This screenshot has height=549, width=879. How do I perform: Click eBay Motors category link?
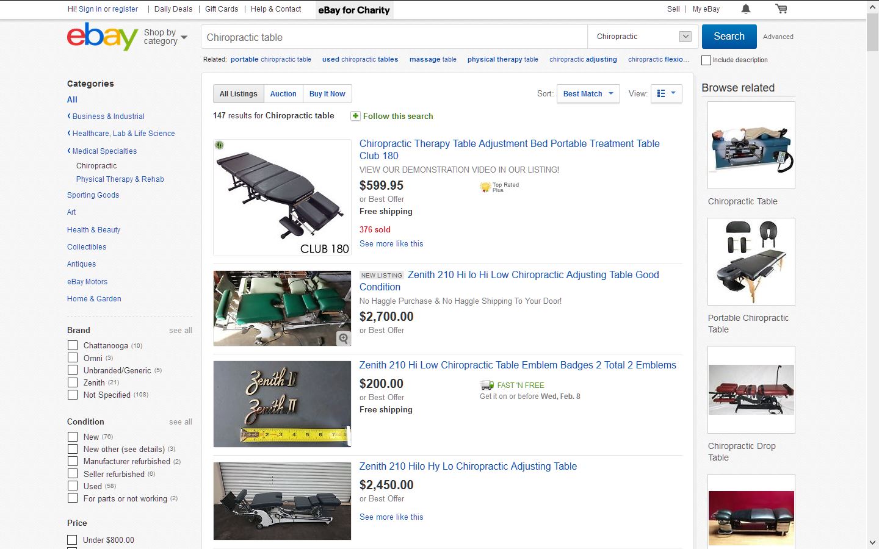point(87,282)
